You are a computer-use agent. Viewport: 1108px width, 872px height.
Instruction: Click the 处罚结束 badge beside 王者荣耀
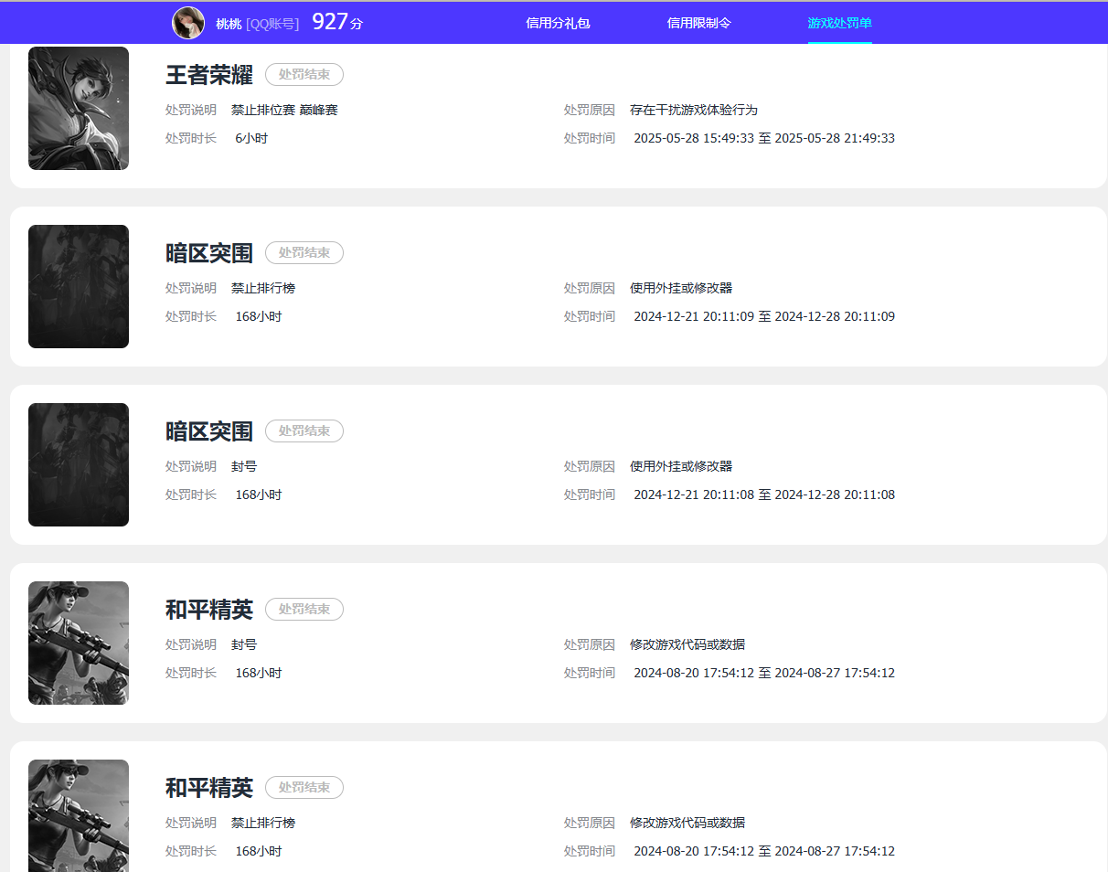pyautogui.click(x=304, y=75)
